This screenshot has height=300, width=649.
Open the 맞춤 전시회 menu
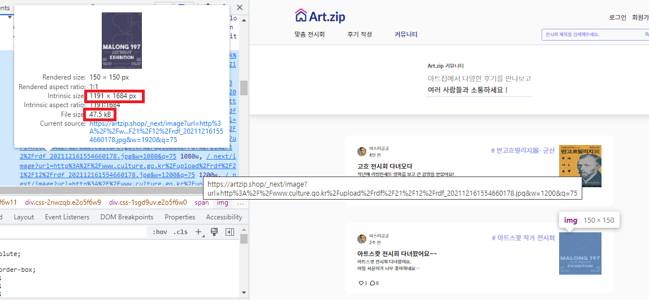[310, 34]
